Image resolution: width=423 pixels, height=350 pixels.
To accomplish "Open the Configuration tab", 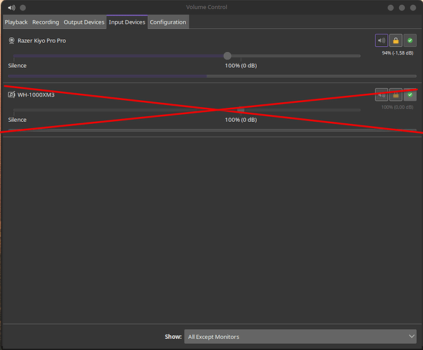I will [168, 22].
